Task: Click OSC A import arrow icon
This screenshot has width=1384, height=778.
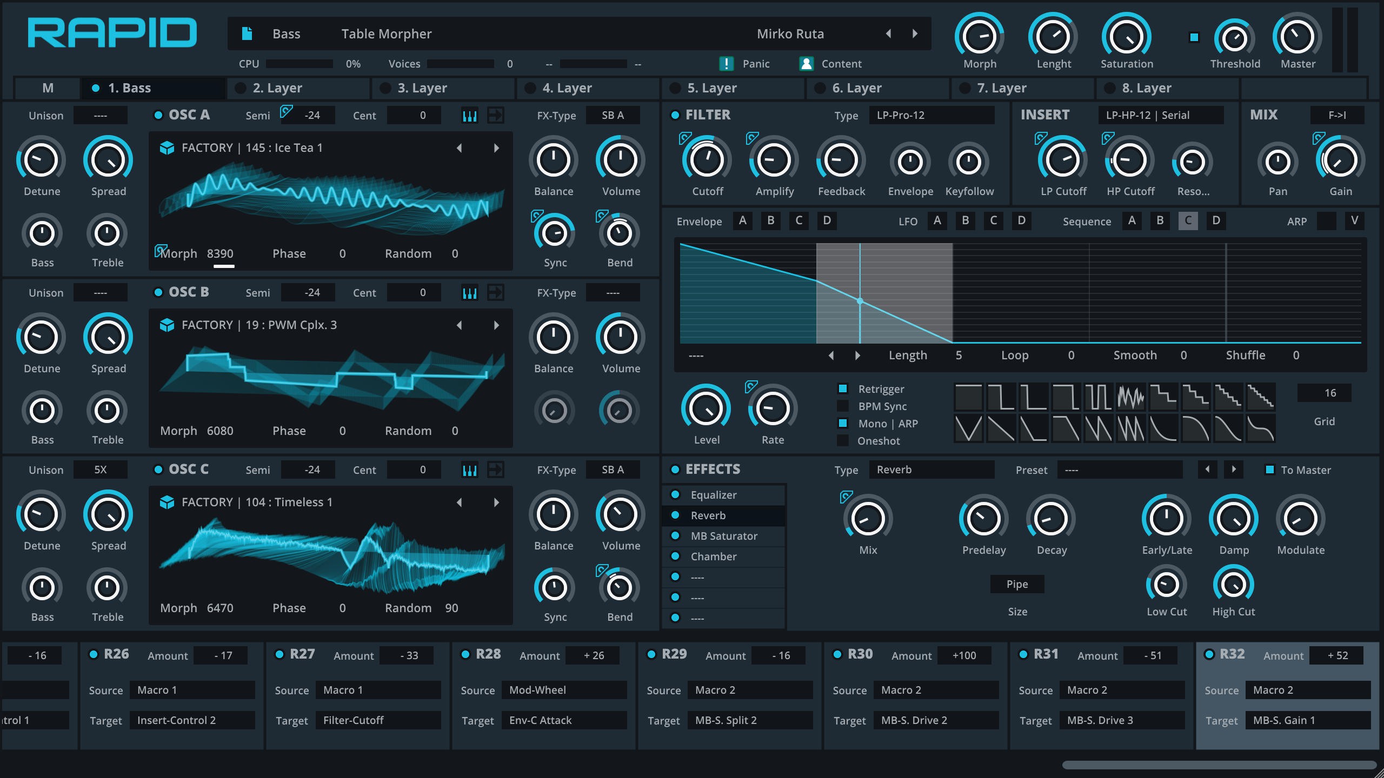Action: tap(496, 115)
